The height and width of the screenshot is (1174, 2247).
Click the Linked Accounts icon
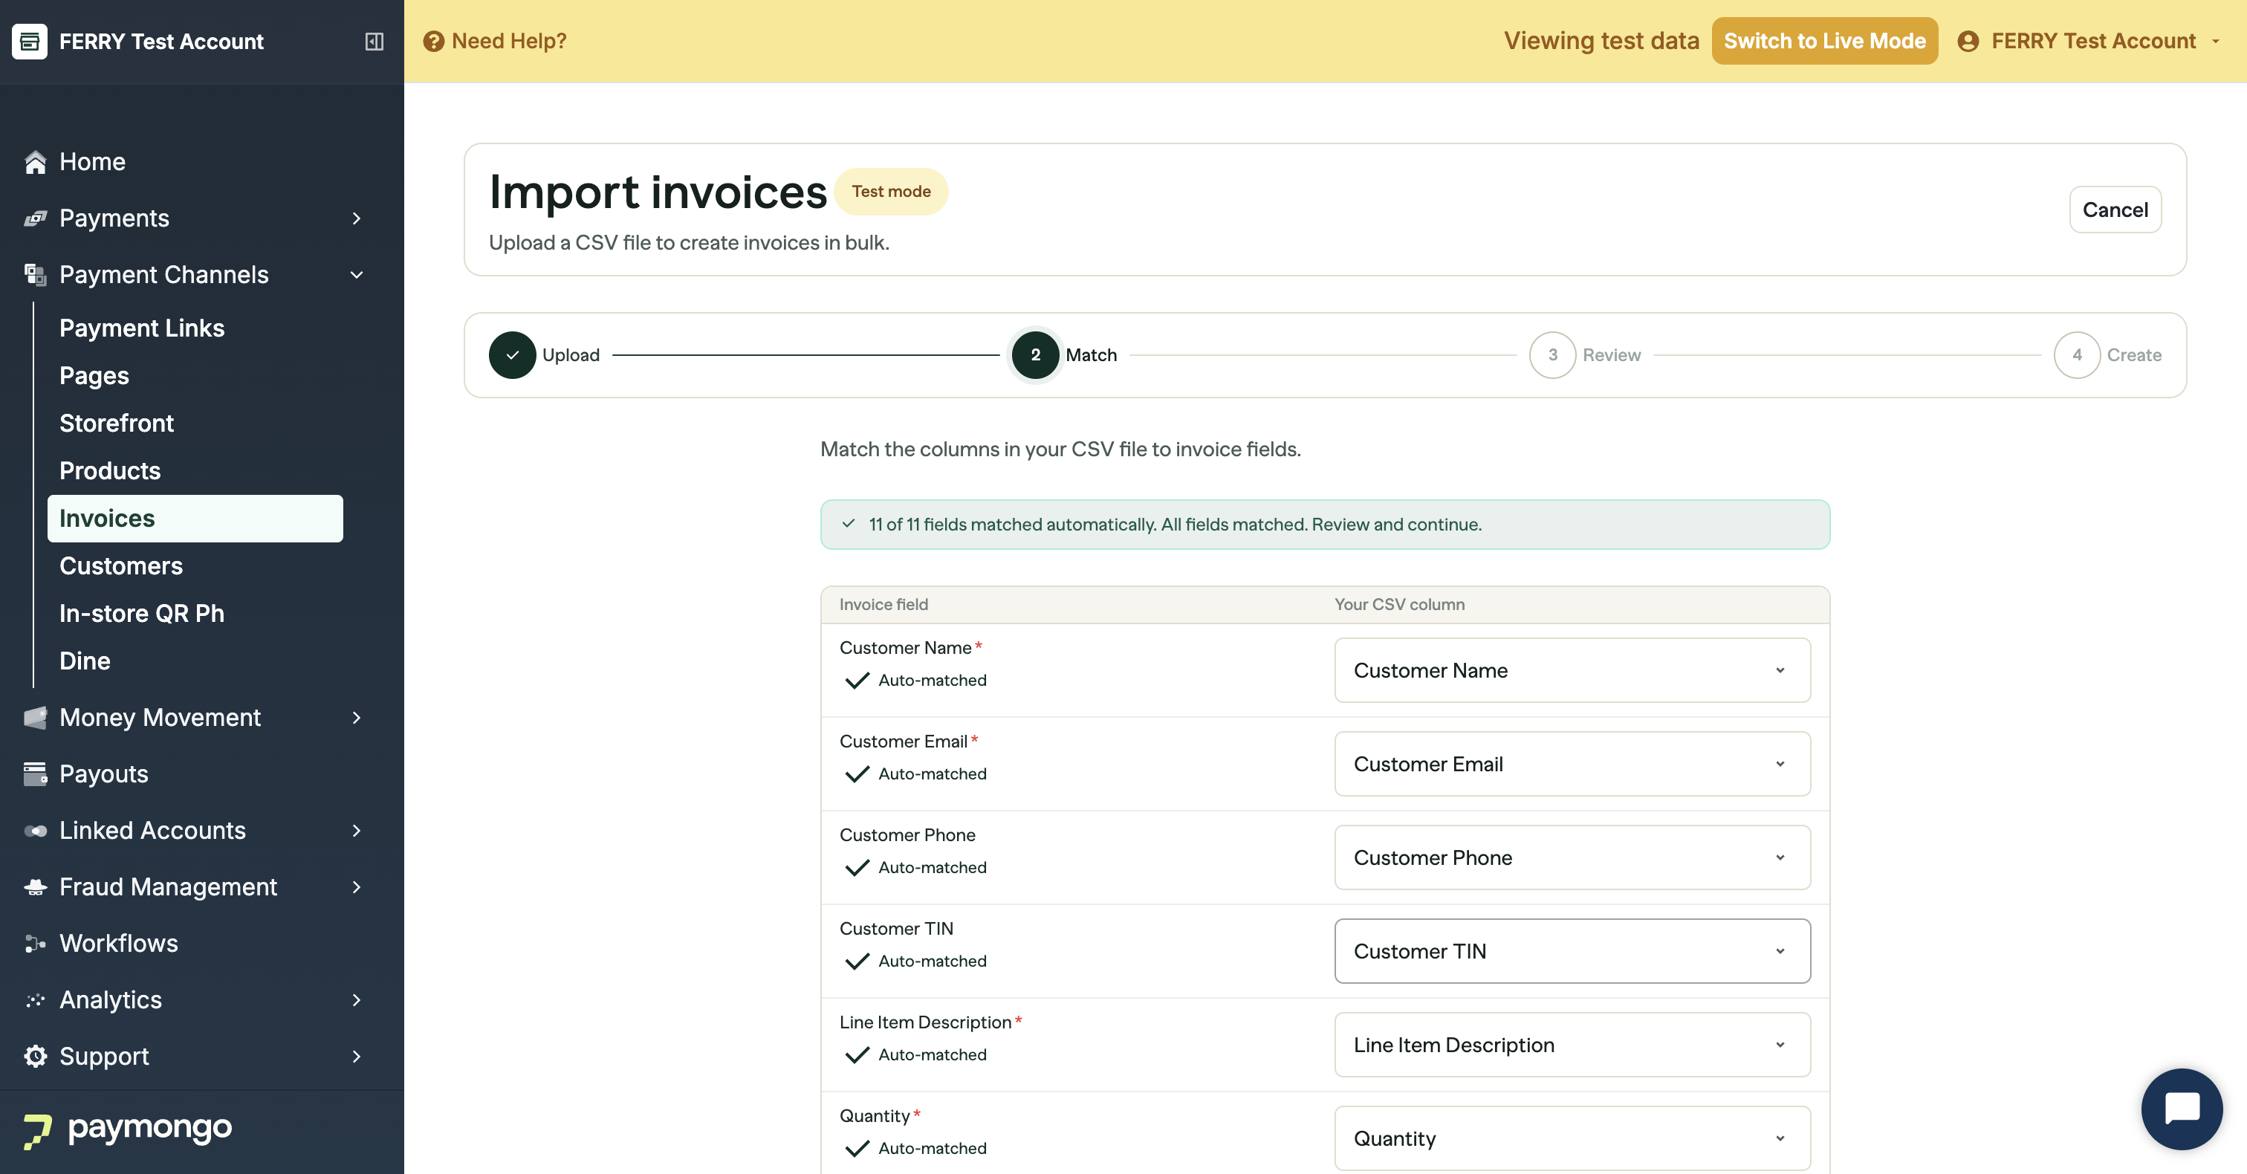35,831
